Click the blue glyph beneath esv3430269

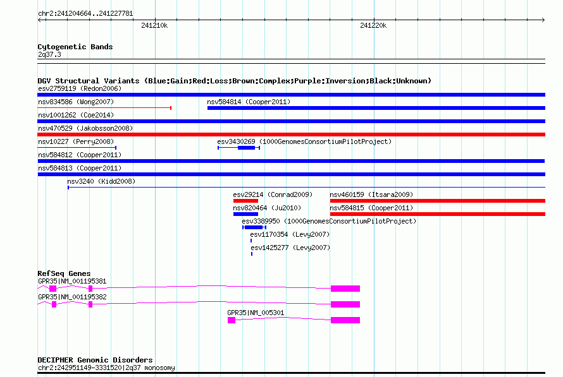(x=238, y=148)
